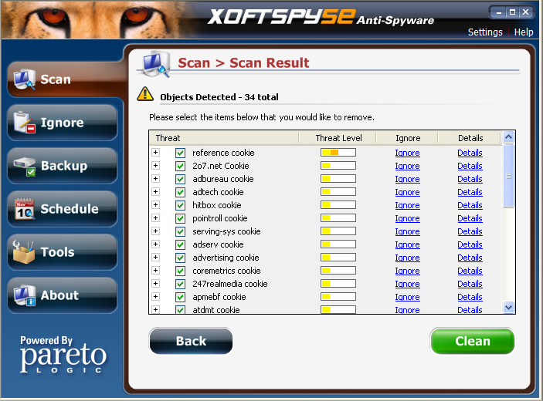Screen dimensions: 543x401
Task: Sort by the Threat Level column header
Action: click(338, 138)
